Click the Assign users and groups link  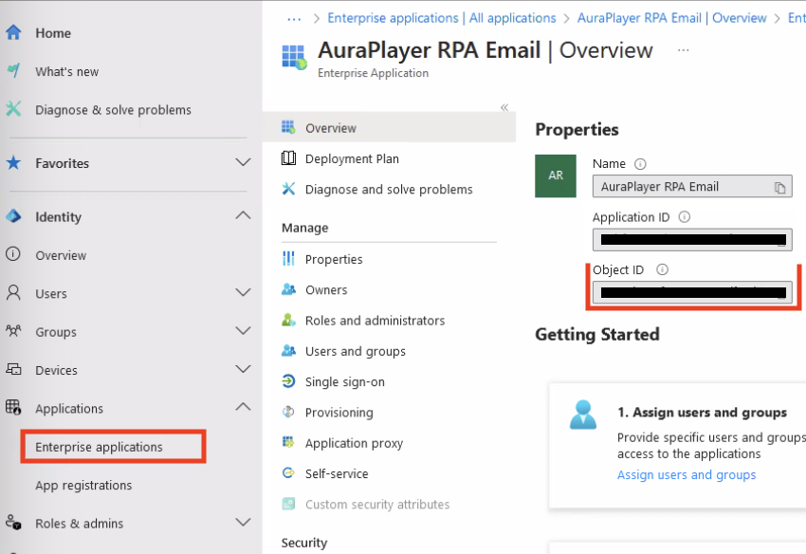[687, 474]
